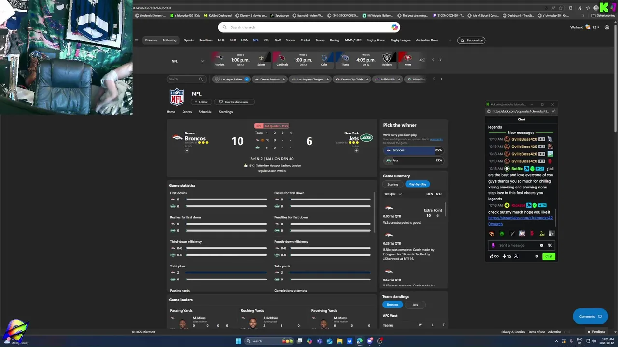Open Outlook from the taskbar
Viewport: 618px width, 347px height.
click(x=329, y=341)
